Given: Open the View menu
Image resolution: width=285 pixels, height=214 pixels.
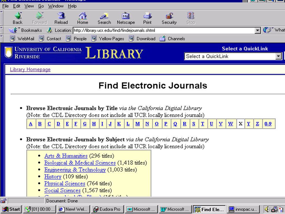Looking at the screenshot, I should click(x=29, y=6).
